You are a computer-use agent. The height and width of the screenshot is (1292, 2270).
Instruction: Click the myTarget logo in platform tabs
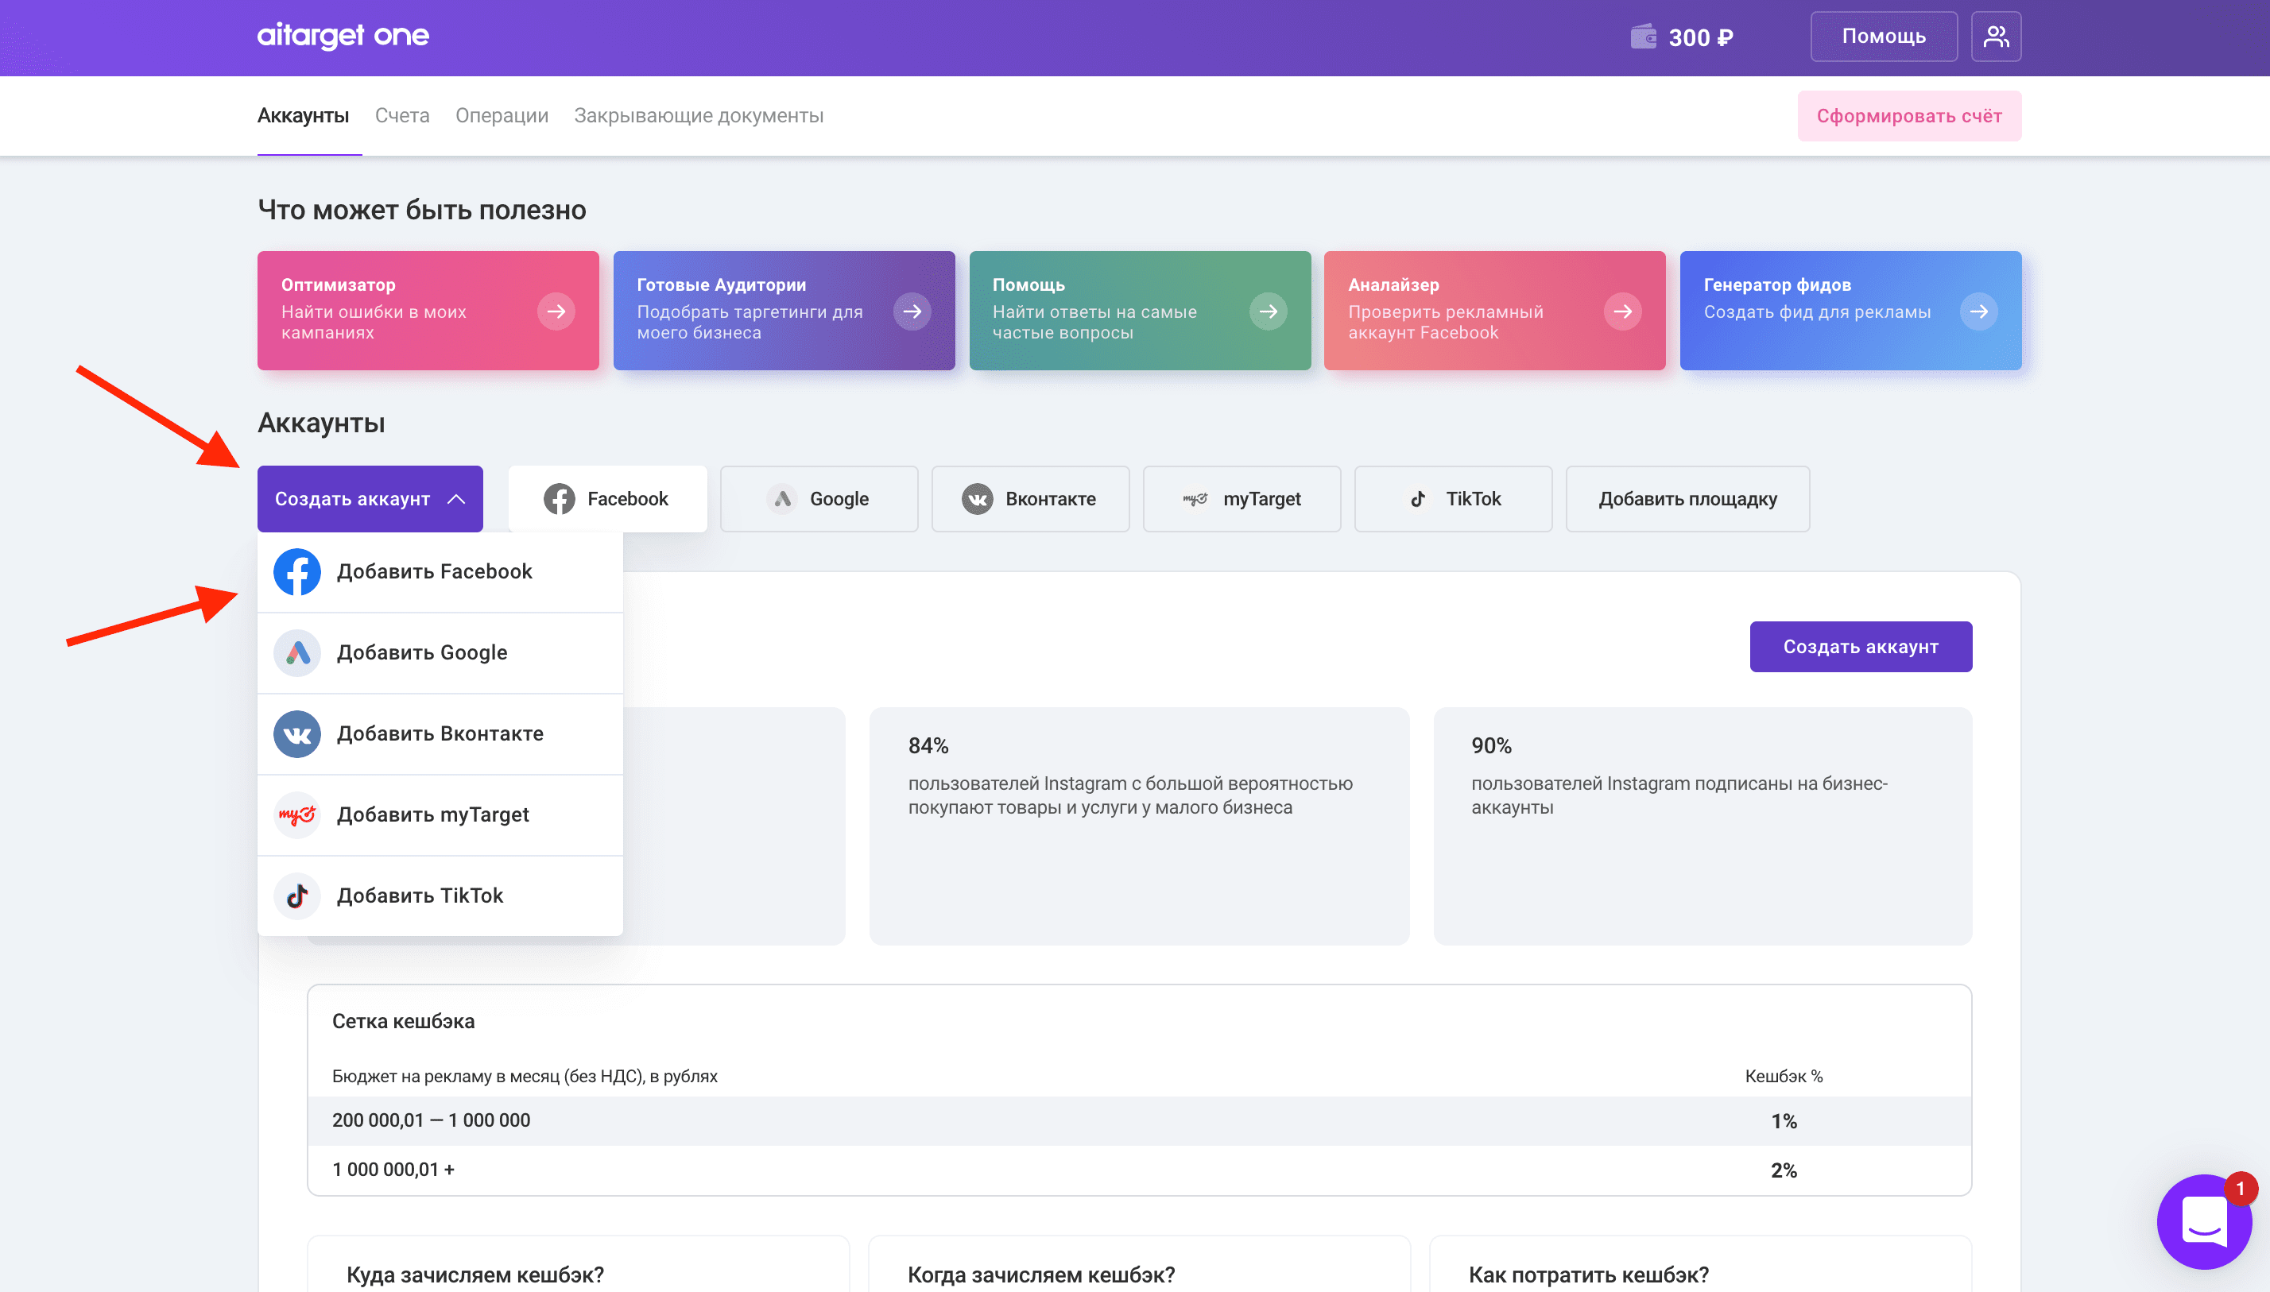click(1195, 499)
